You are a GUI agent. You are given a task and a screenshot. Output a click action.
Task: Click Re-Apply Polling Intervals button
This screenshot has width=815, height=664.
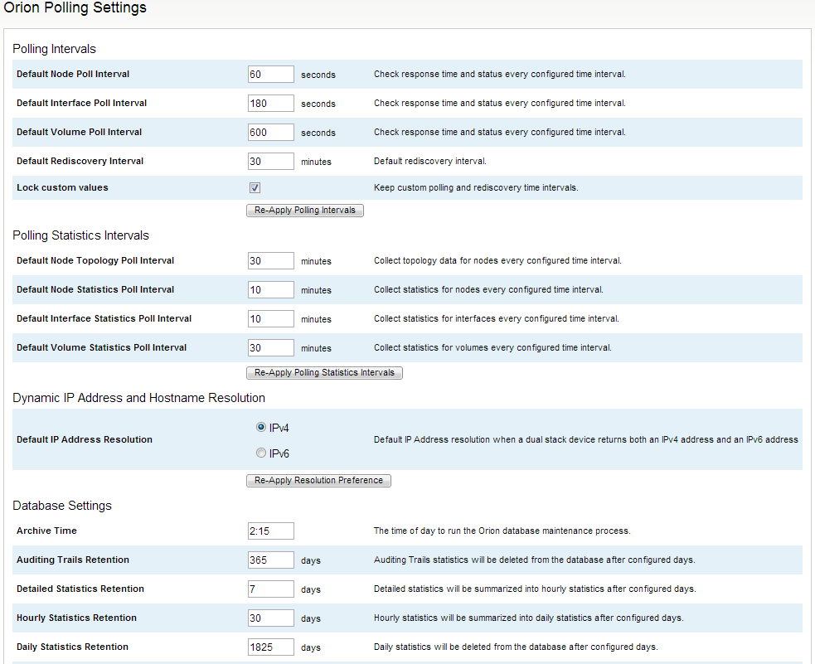pos(304,211)
